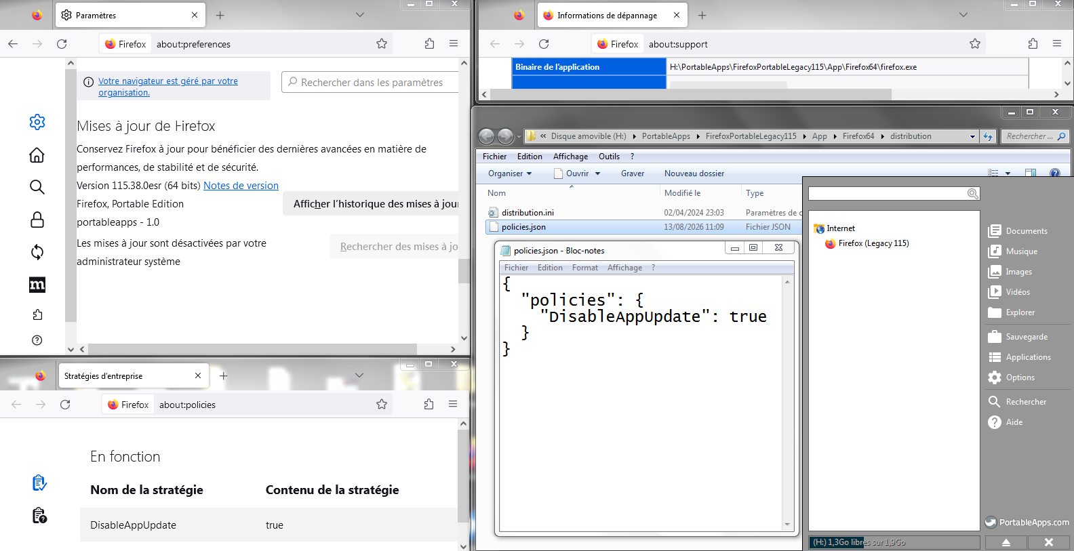
Task: List all tabs dropdown in dépannage window
Action: [x=963, y=15]
